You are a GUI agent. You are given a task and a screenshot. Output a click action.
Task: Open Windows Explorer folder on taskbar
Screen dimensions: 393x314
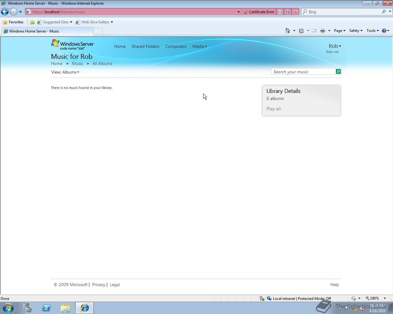[x=65, y=308]
